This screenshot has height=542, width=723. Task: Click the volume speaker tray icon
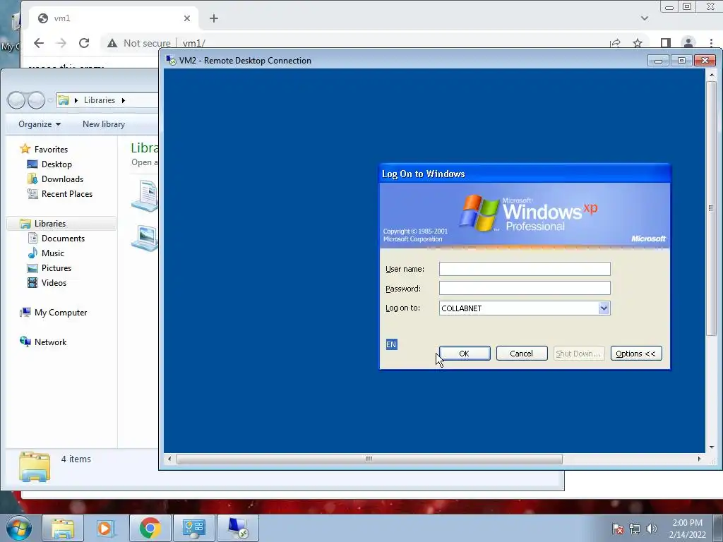pos(652,529)
